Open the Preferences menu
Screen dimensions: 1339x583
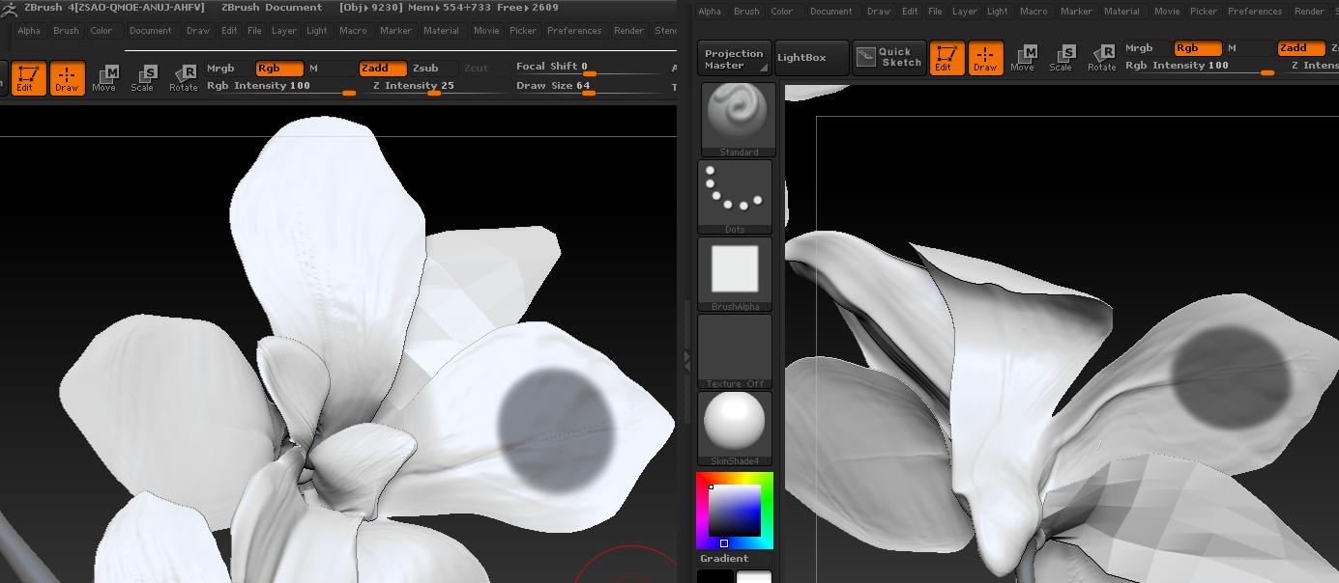click(x=1254, y=11)
